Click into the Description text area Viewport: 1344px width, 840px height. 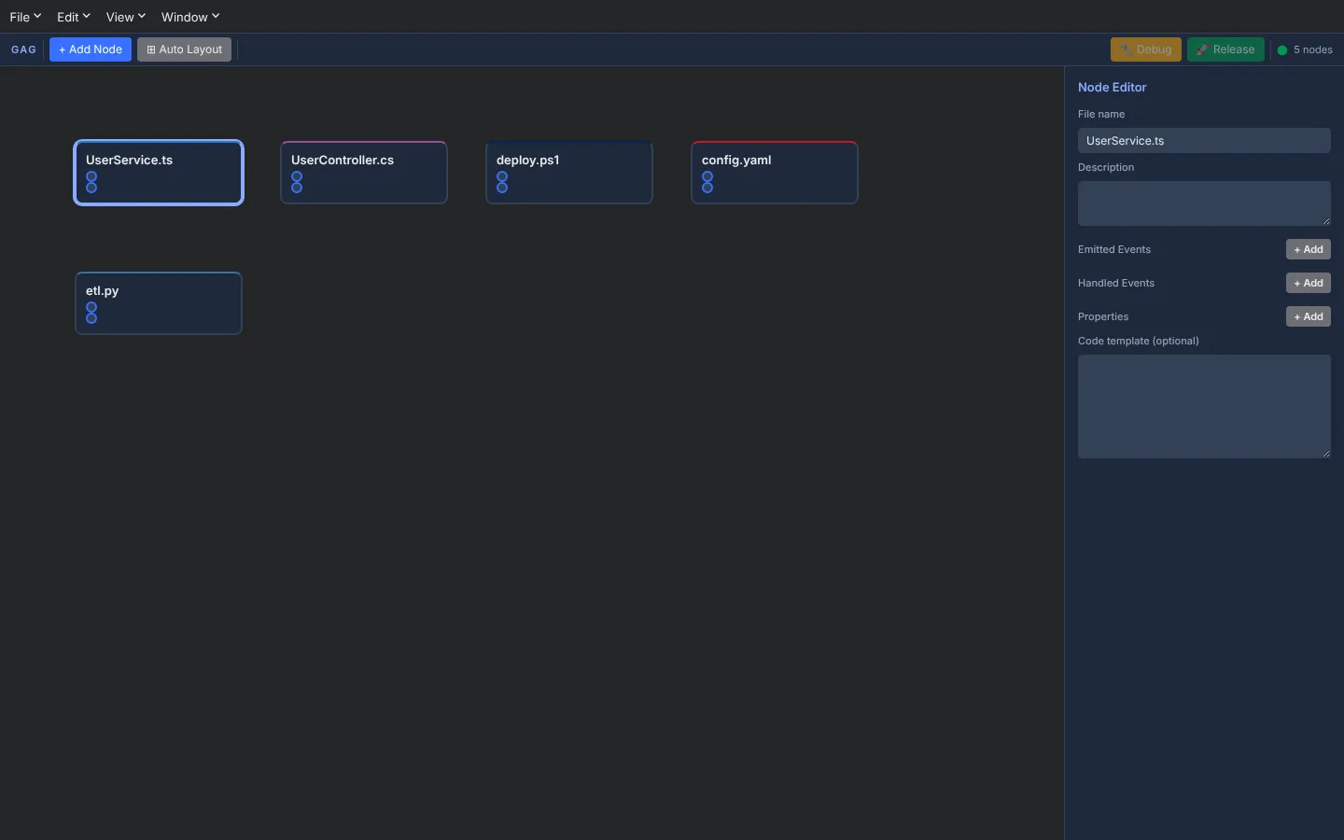click(1204, 203)
